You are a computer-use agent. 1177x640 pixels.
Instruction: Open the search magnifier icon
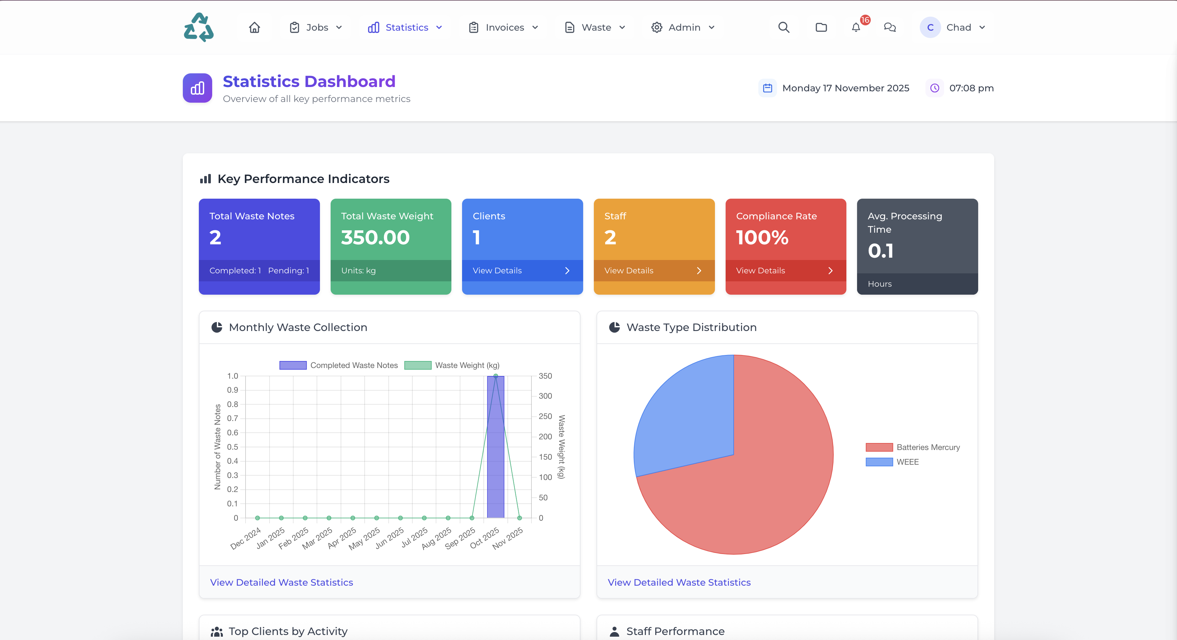pyautogui.click(x=784, y=27)
